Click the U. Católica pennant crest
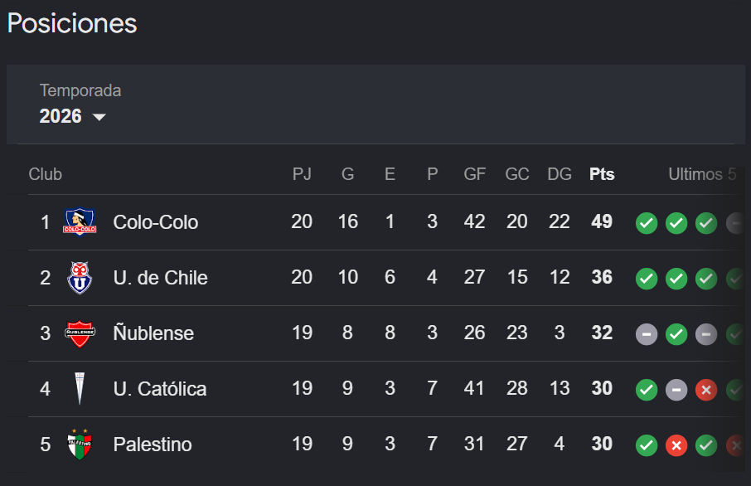The height and width of the screenshot is (486, 751). pyautogui.click(x=80, y=389)
